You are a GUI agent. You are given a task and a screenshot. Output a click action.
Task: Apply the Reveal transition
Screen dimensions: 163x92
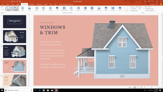tap(50, 8)
